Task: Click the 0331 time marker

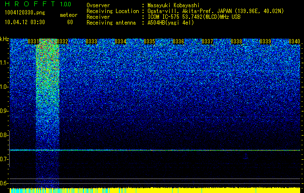Action: pos(33,41)
